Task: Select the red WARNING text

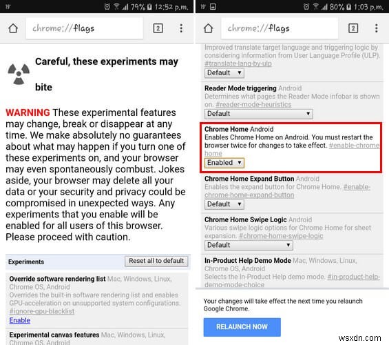Action: (x=28, y=112)
